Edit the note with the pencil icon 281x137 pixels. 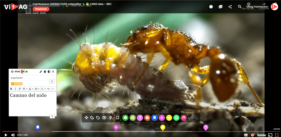[x=41, y=72]
